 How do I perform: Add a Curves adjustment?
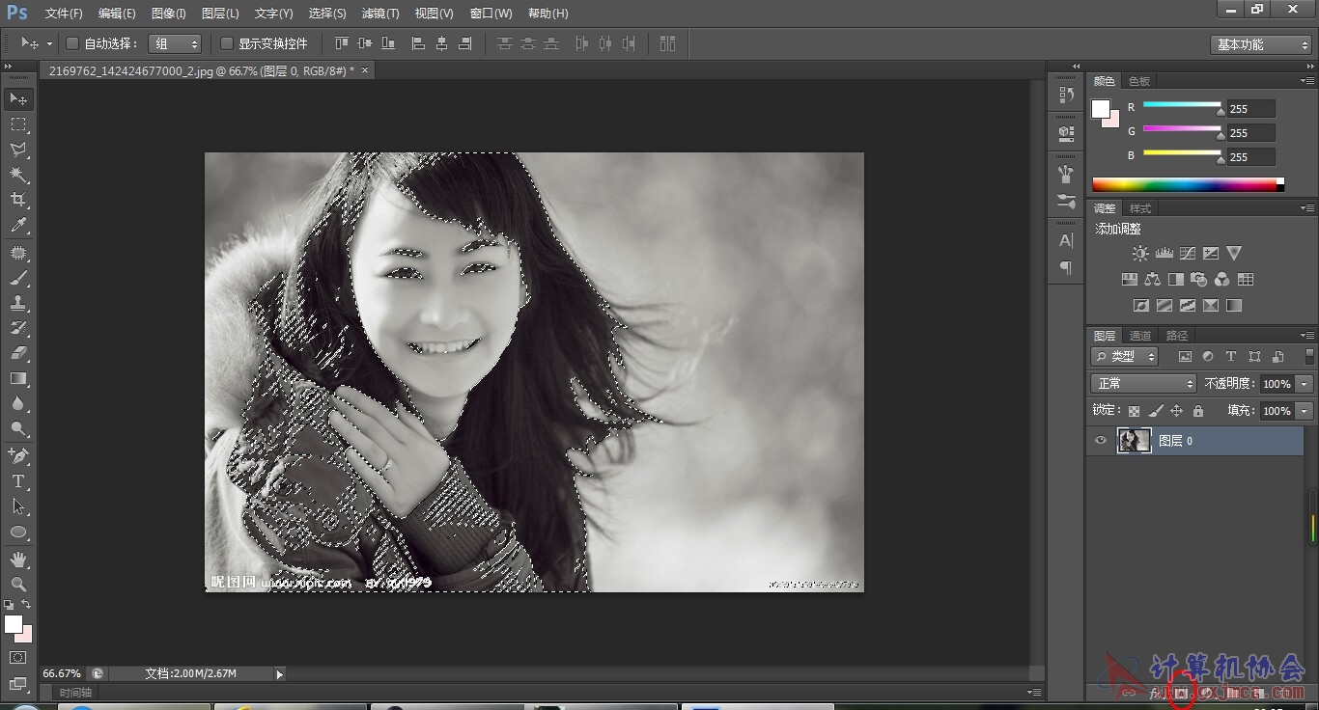(1187, 253)
